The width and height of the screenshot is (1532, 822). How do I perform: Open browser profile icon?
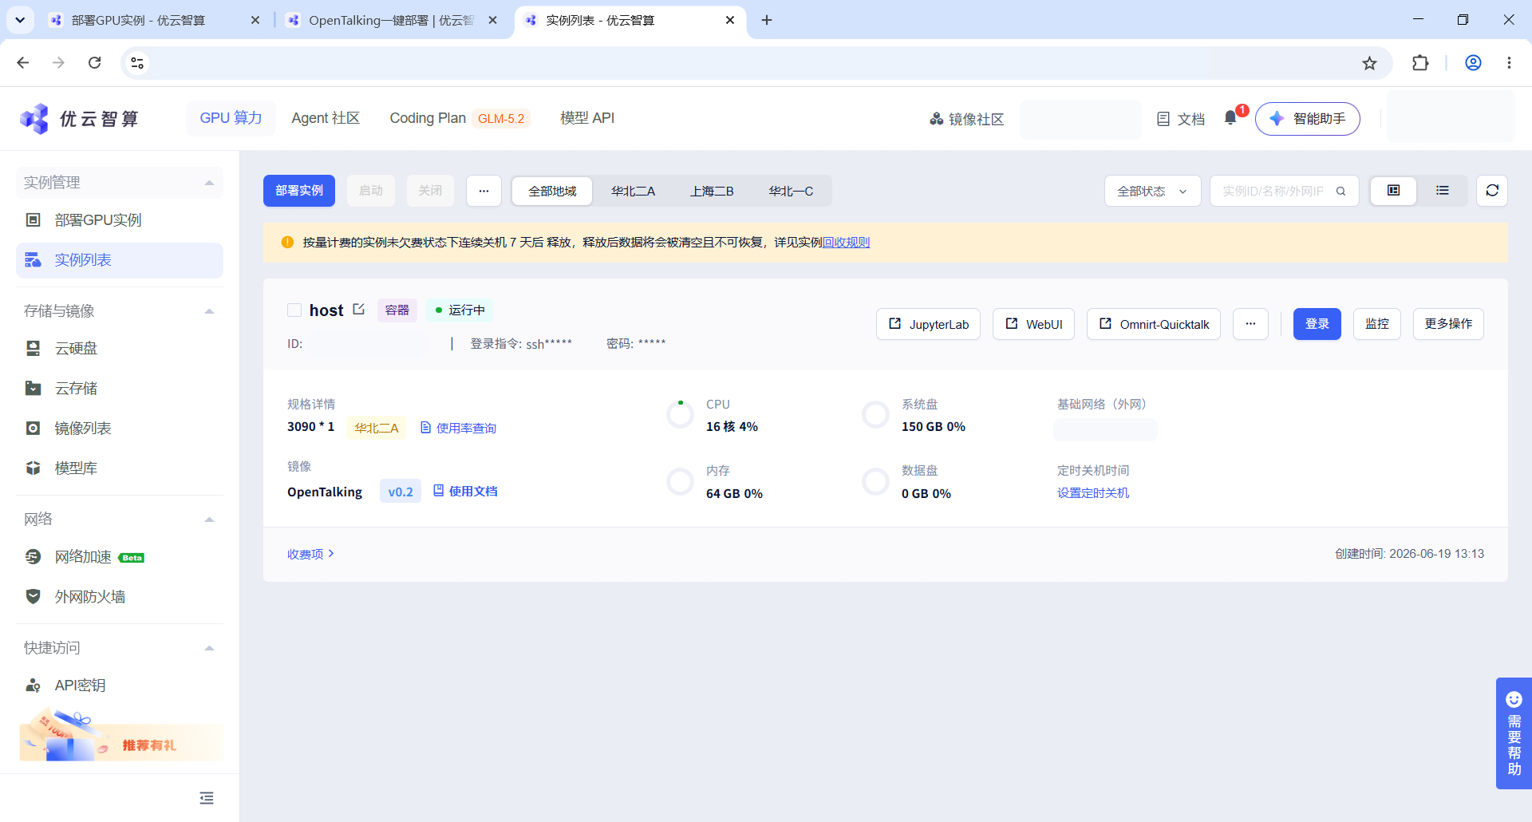(x=1473, y=63)
